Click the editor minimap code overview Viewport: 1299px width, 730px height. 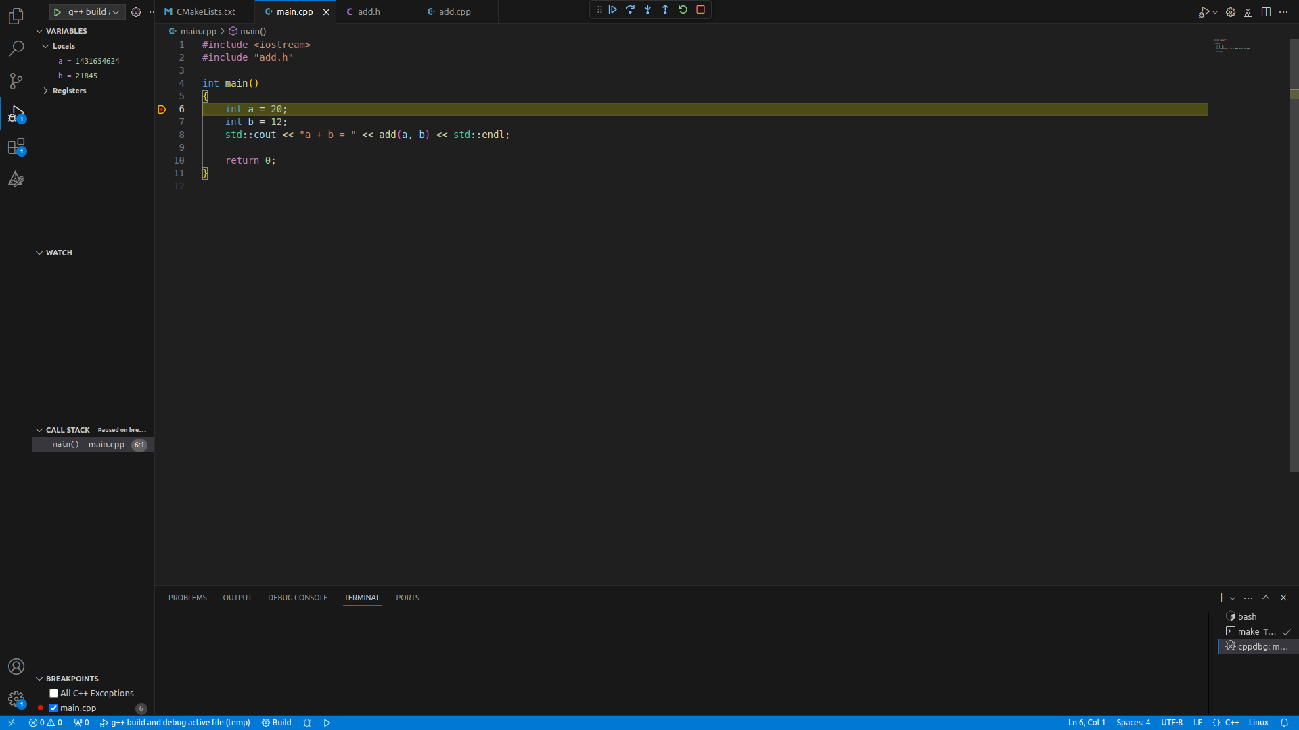tap(1231, 46)
